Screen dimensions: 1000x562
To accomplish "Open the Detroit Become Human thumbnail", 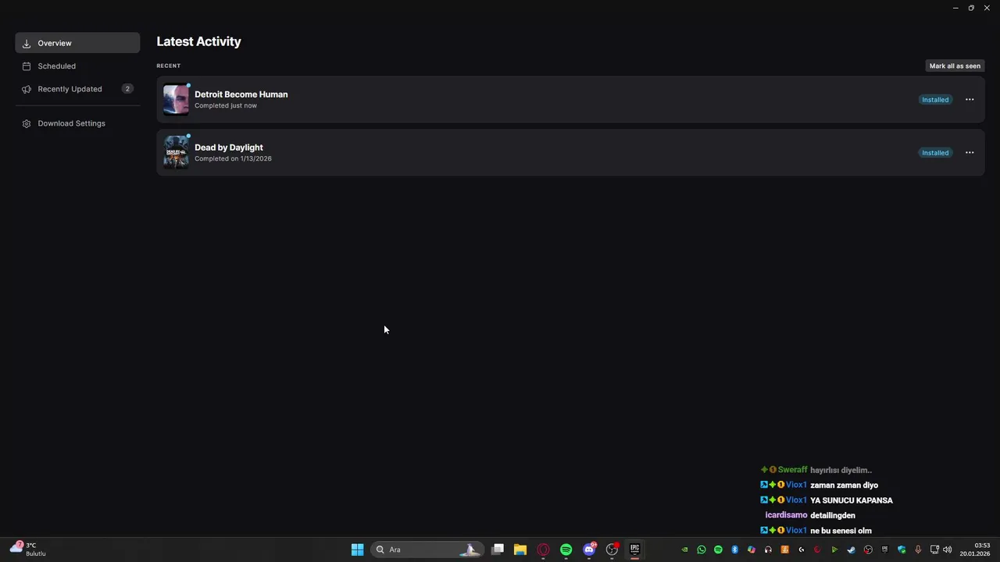I will (176, 99).
